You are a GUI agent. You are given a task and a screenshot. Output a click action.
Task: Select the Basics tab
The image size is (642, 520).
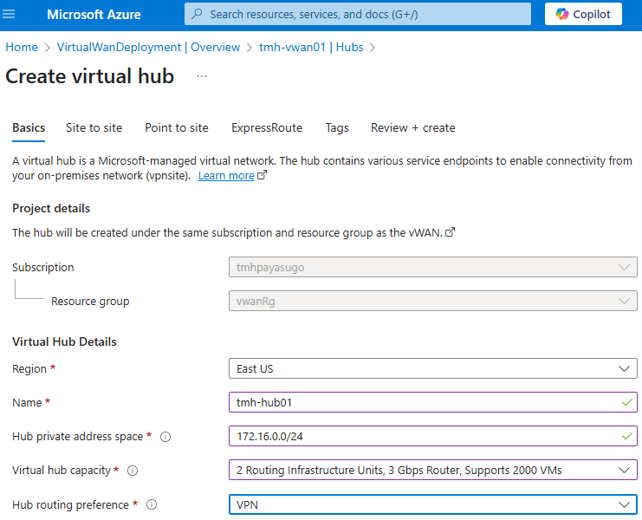click(29, 127)
